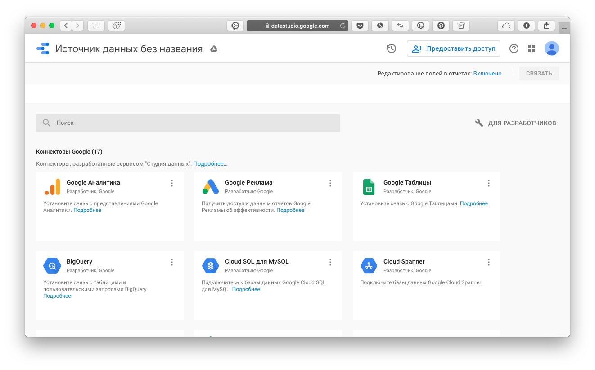Click the Safari gear extension icon
Image resolution: width=595 pixels, height=370 pixels.
click(235, 26)
